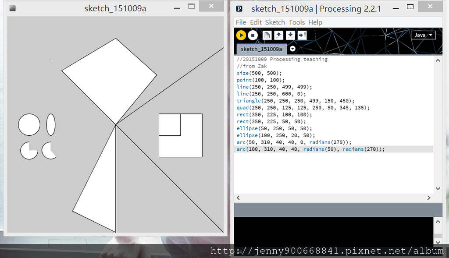Click the //20151009 Processing teaching comment

(282, 59)
